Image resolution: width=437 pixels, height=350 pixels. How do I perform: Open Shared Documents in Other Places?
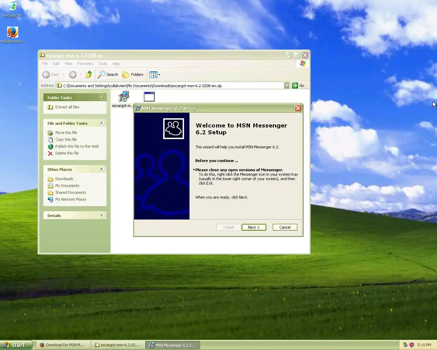pyautogui.click(x=71, y=192)
